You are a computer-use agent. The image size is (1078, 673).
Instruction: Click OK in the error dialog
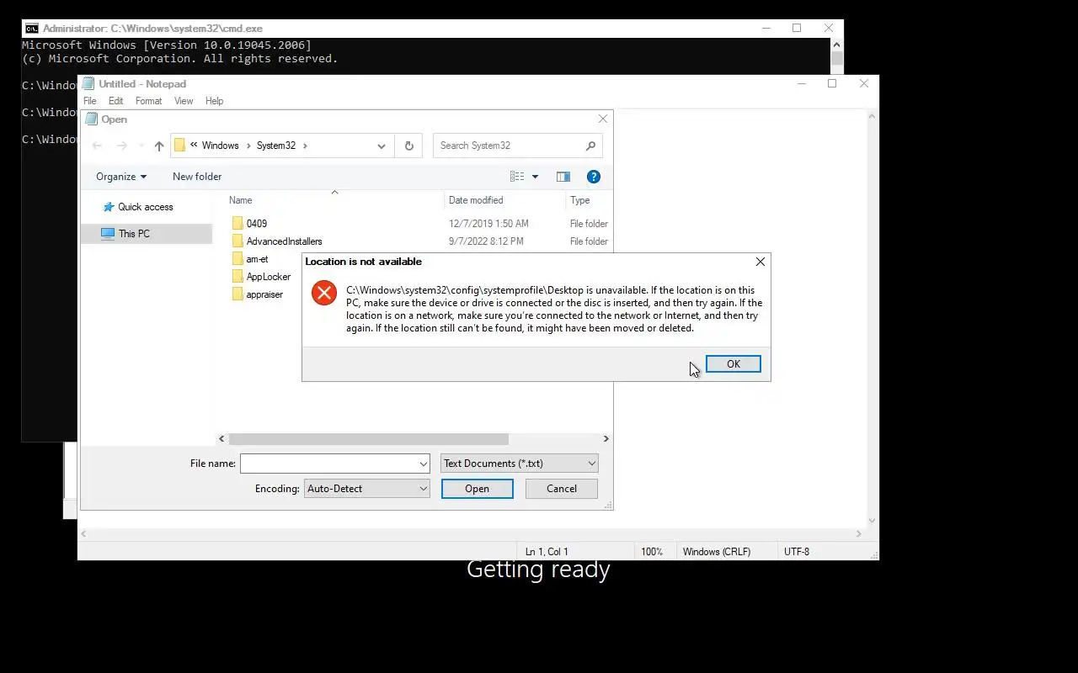(733, 363)
